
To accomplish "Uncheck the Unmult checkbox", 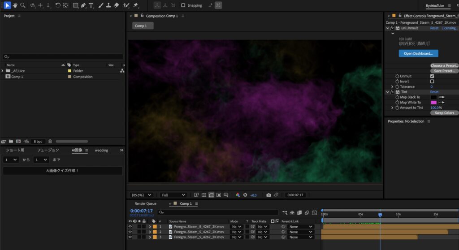I will tap(432, 76).
